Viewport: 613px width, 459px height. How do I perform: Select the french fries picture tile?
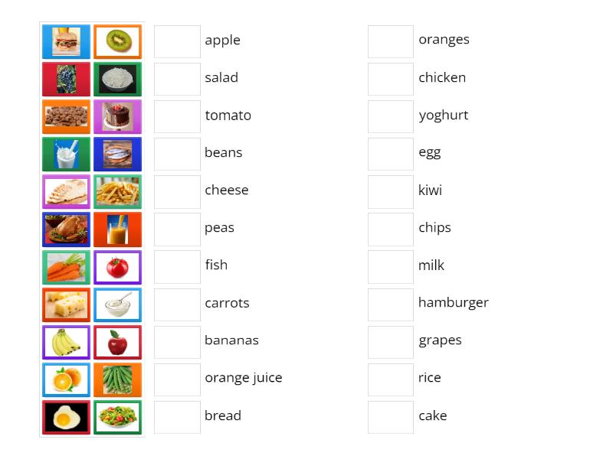[x=117, y=191]
